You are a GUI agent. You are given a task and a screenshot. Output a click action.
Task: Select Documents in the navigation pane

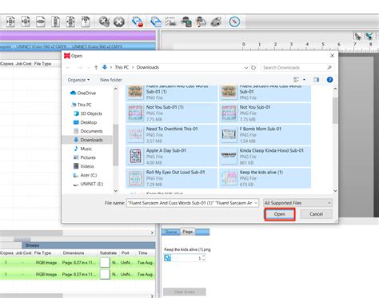point(88,131)
